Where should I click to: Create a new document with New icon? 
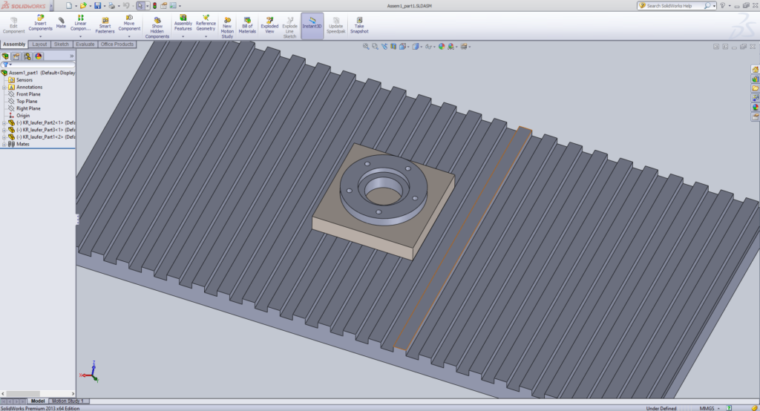(69, 6)
